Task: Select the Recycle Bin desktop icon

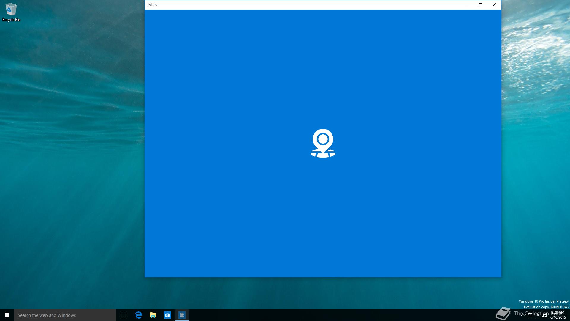Action: [x=11, y=12]
